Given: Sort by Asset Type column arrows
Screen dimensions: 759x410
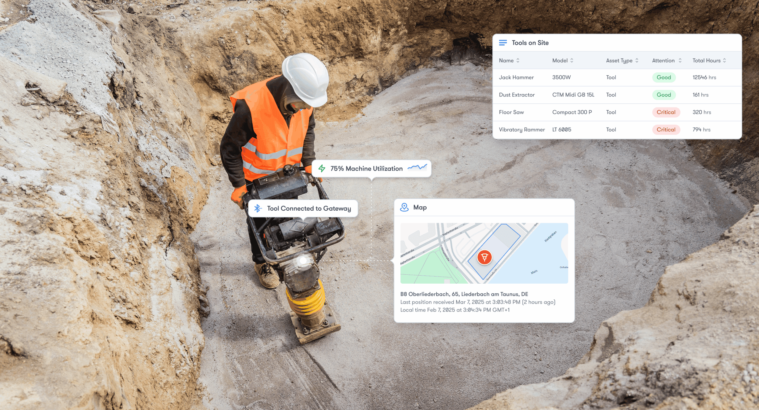Looking at the screenshot, I should click(x=637, y=61).
